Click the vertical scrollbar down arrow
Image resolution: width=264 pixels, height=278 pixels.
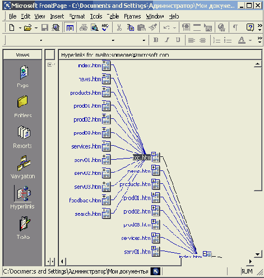258,254
